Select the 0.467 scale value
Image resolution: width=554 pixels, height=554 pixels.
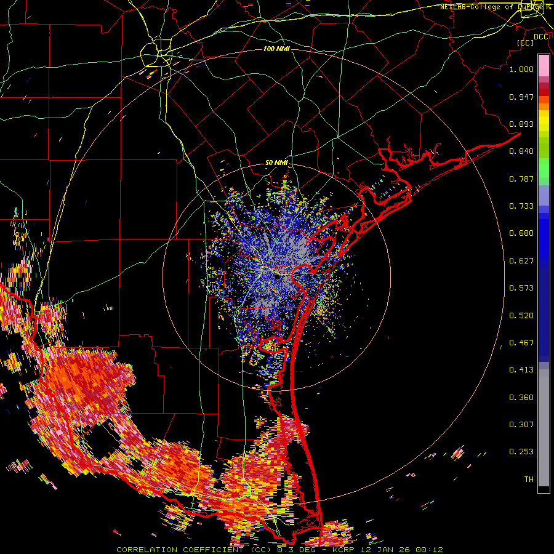[521, 343]
